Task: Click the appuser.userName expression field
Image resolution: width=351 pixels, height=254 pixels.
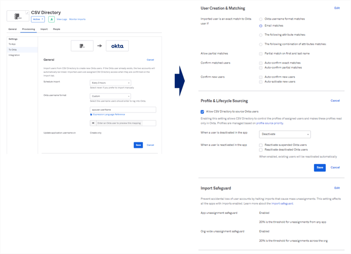Action: click(x=123, y=110)
